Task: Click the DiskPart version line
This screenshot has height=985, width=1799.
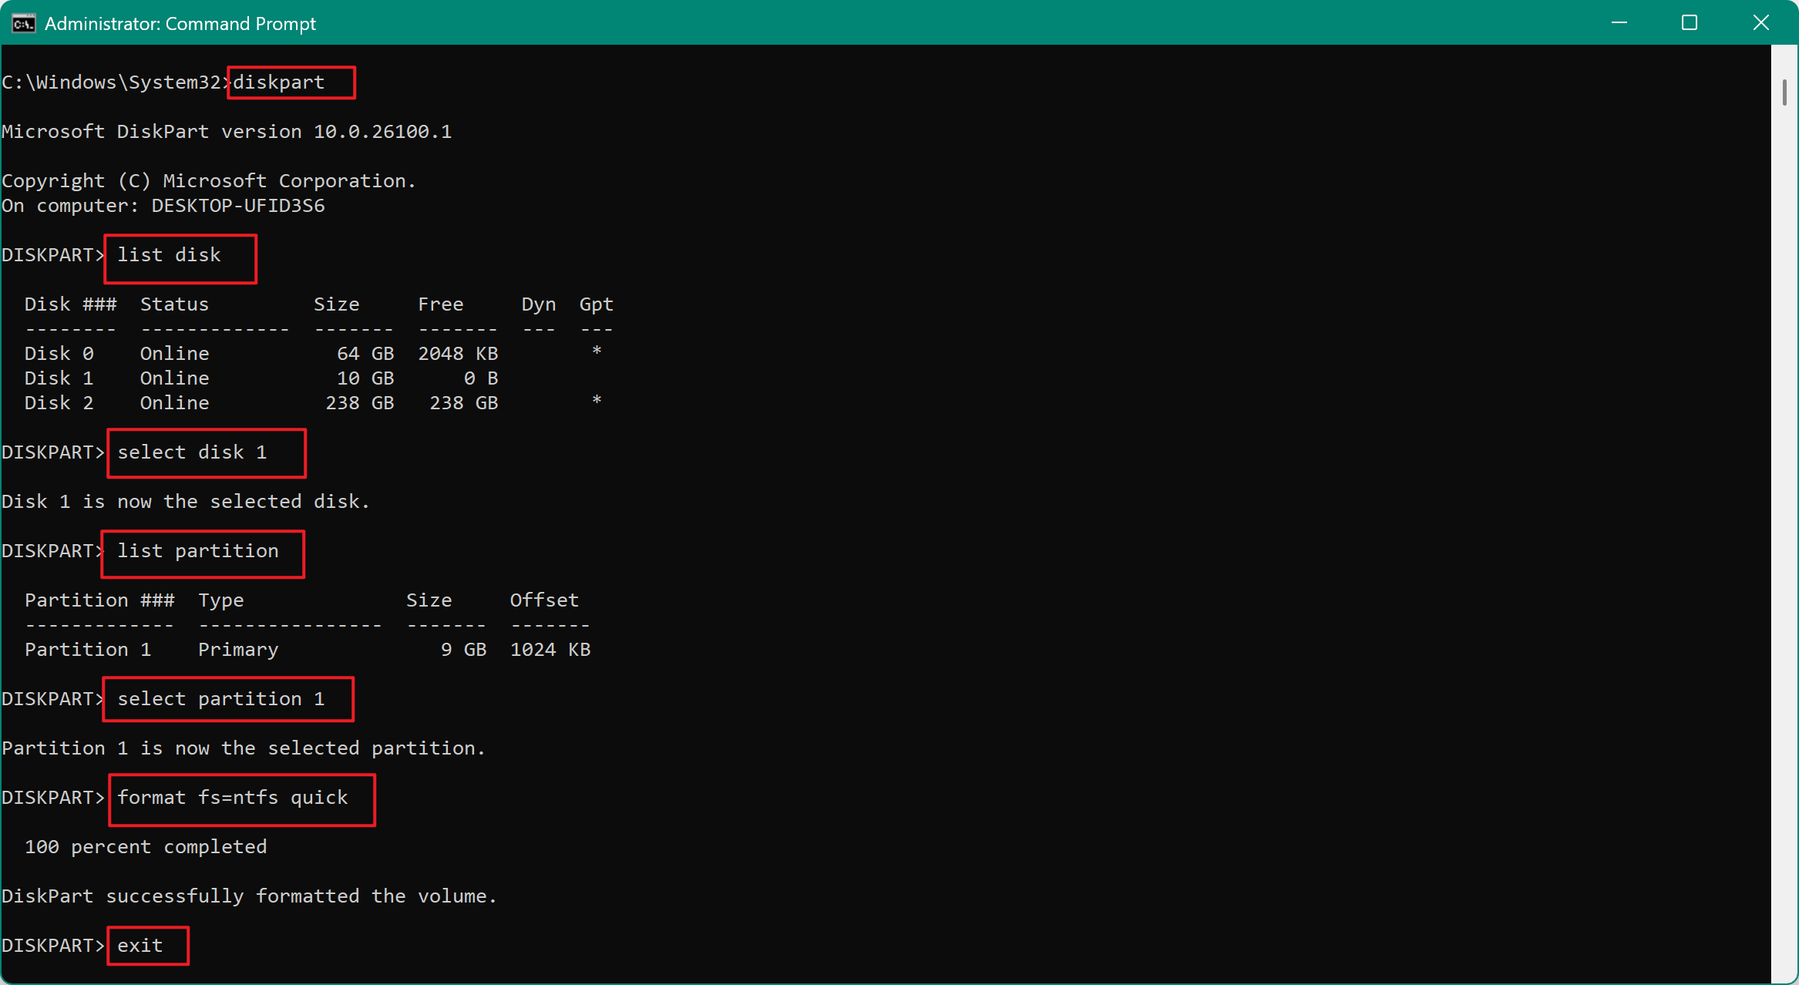Action: coord(227,131)
